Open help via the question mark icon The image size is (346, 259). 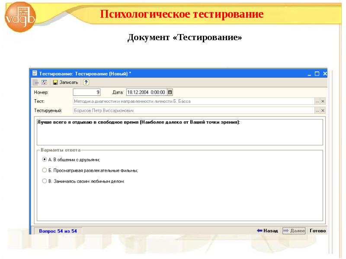pyautogui.click(x=86, y=82)
